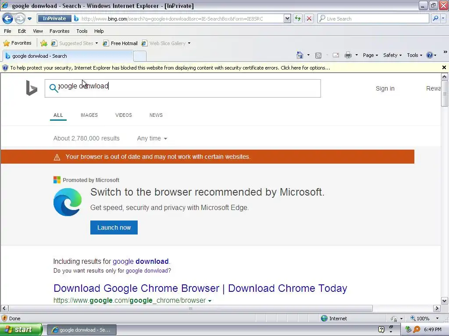Click the bing.com URL in address bar

coord(172,19)
